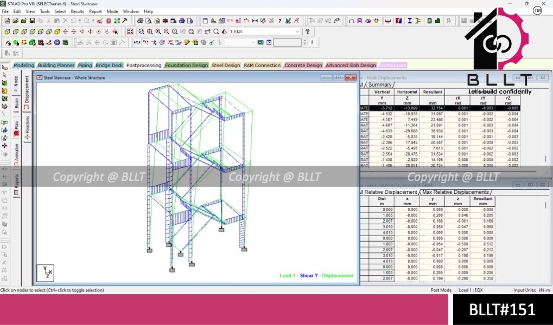Switch to the Foundation Design tab
The image size is (553, 325).
(x=186, y=65)
